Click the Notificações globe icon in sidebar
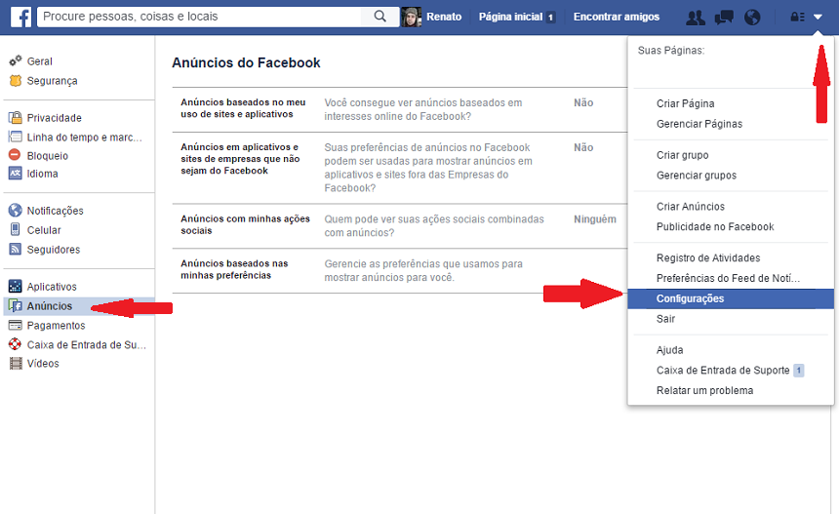Viewport: 839px width, 514px height. click(15, 211)
